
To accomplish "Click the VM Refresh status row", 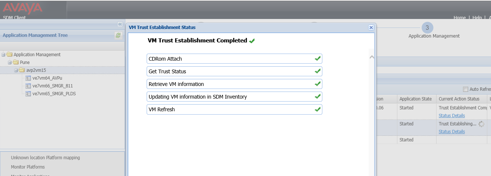I will click(x=234, y=109).
